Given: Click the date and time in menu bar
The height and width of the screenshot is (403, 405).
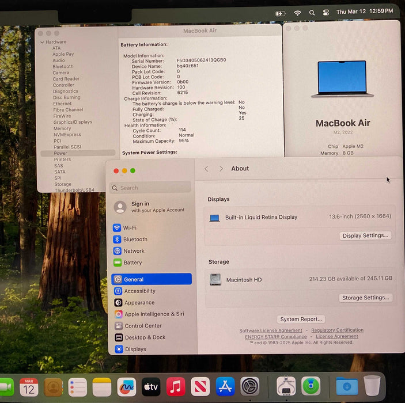Looking at the screenshot, I should (365, 12).
